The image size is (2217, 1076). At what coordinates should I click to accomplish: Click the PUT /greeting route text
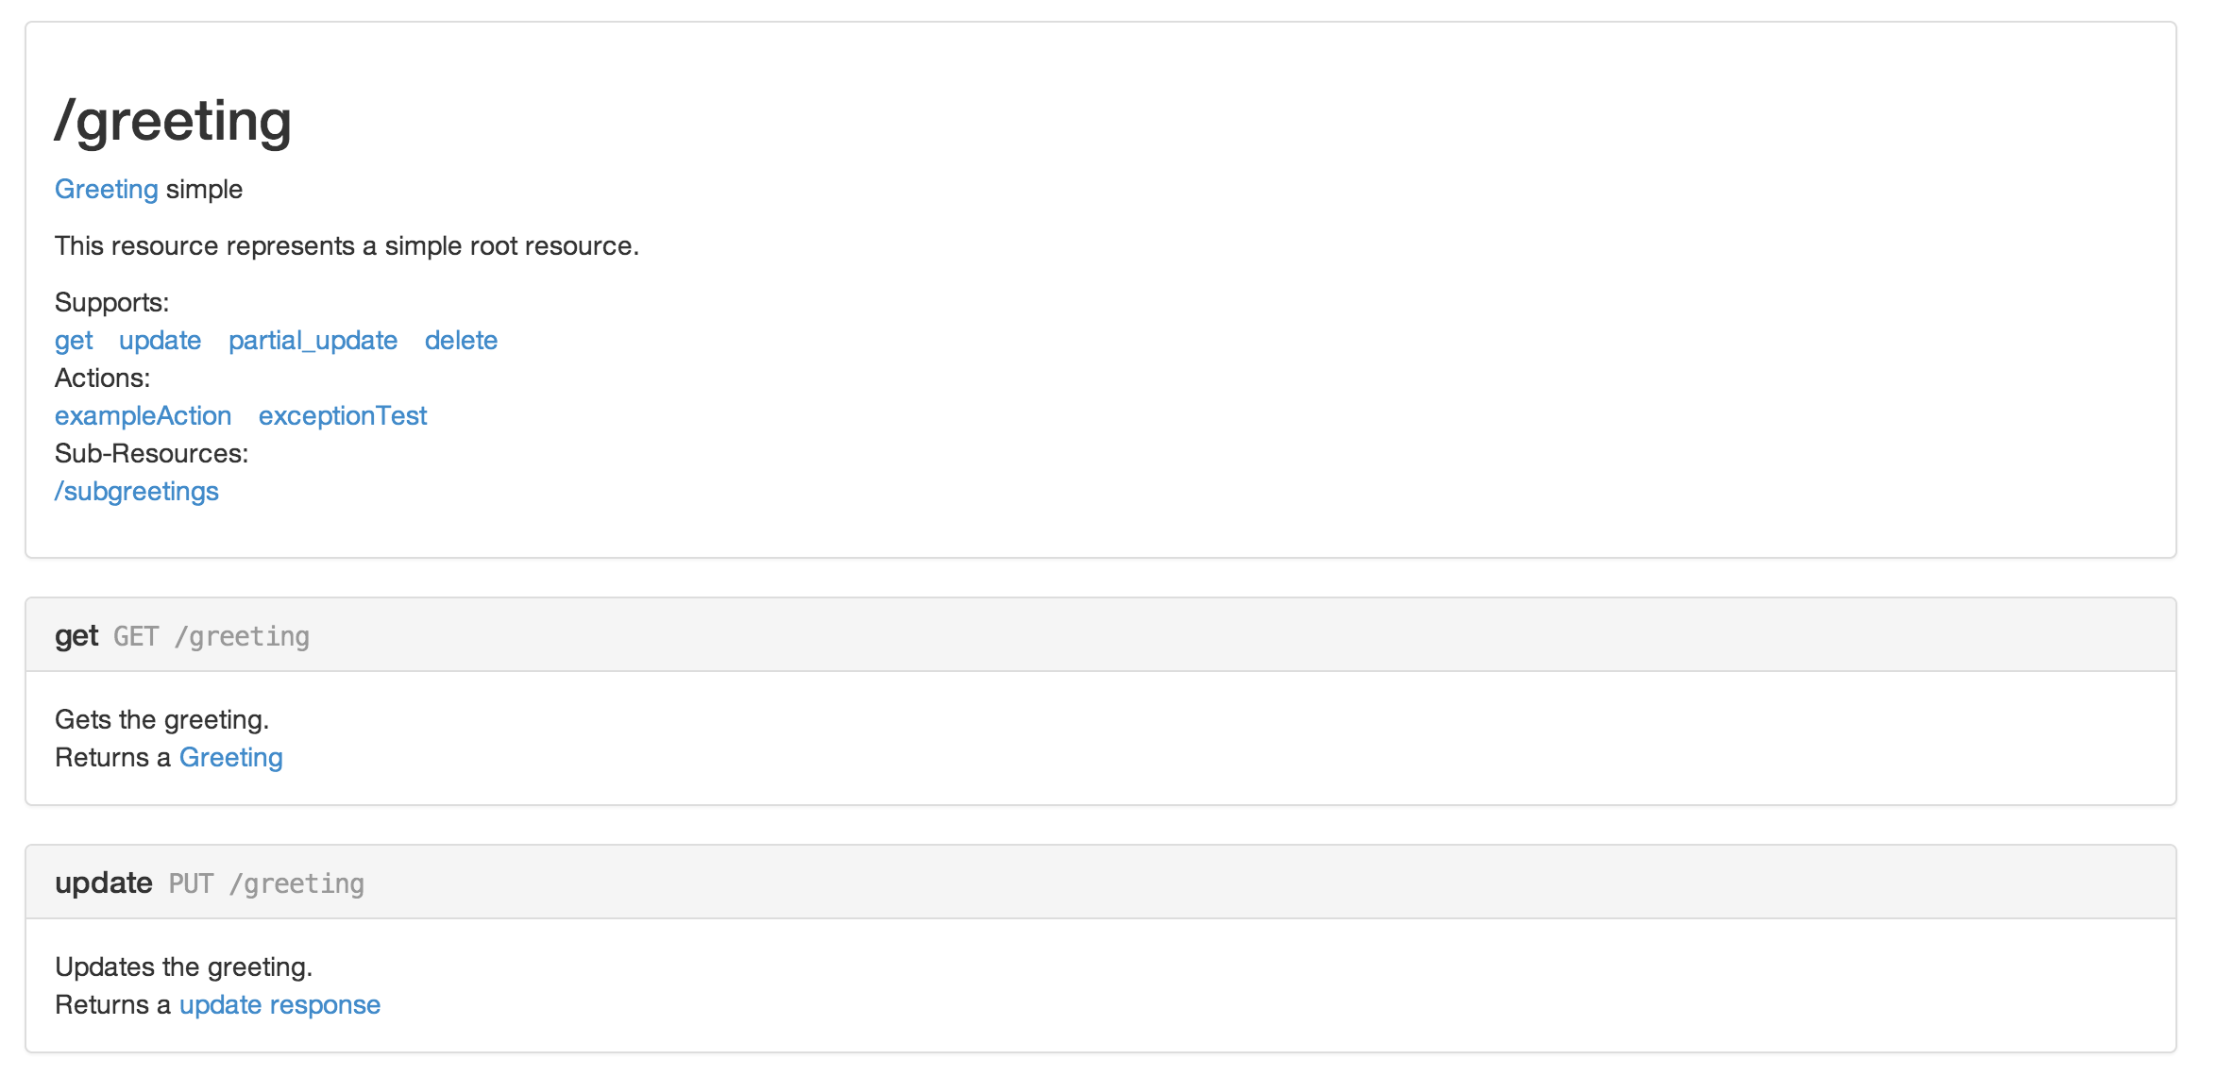266,884
